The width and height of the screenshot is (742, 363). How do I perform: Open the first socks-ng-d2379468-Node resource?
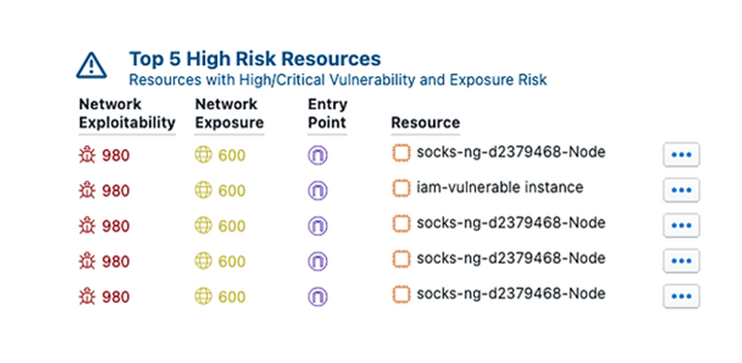coord(511,153)
